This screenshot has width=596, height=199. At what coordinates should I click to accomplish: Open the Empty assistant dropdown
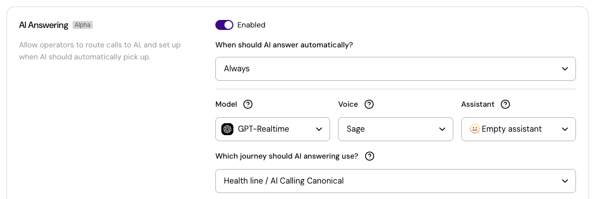[518, 129]
